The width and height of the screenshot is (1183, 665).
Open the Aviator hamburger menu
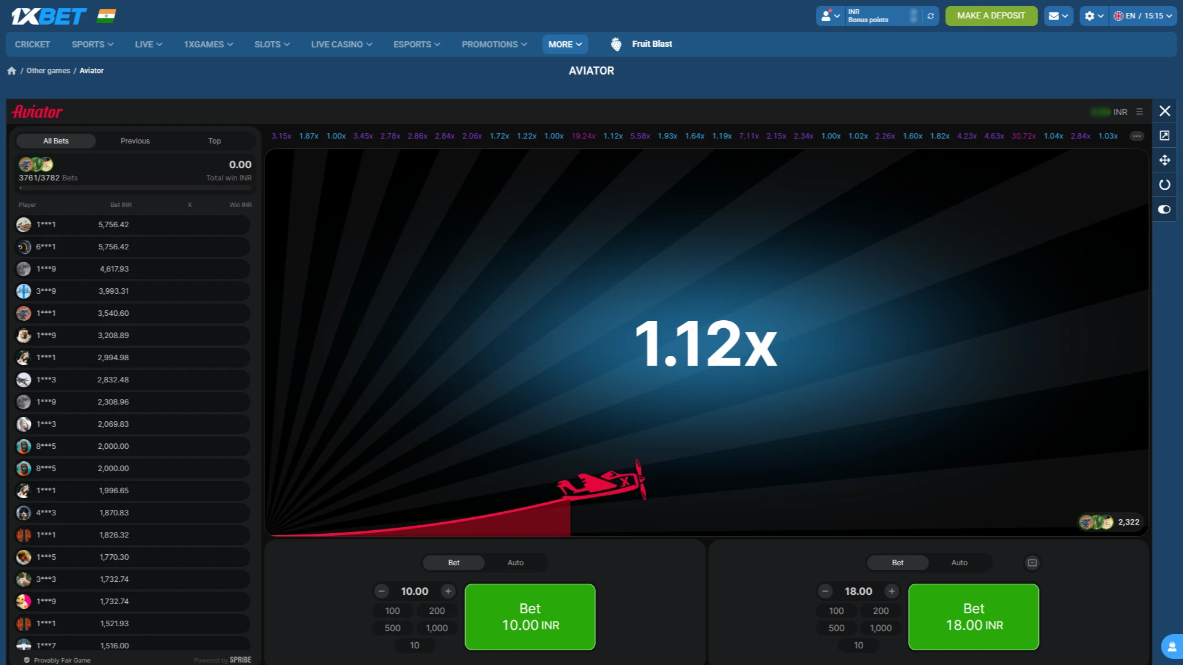1139,112
